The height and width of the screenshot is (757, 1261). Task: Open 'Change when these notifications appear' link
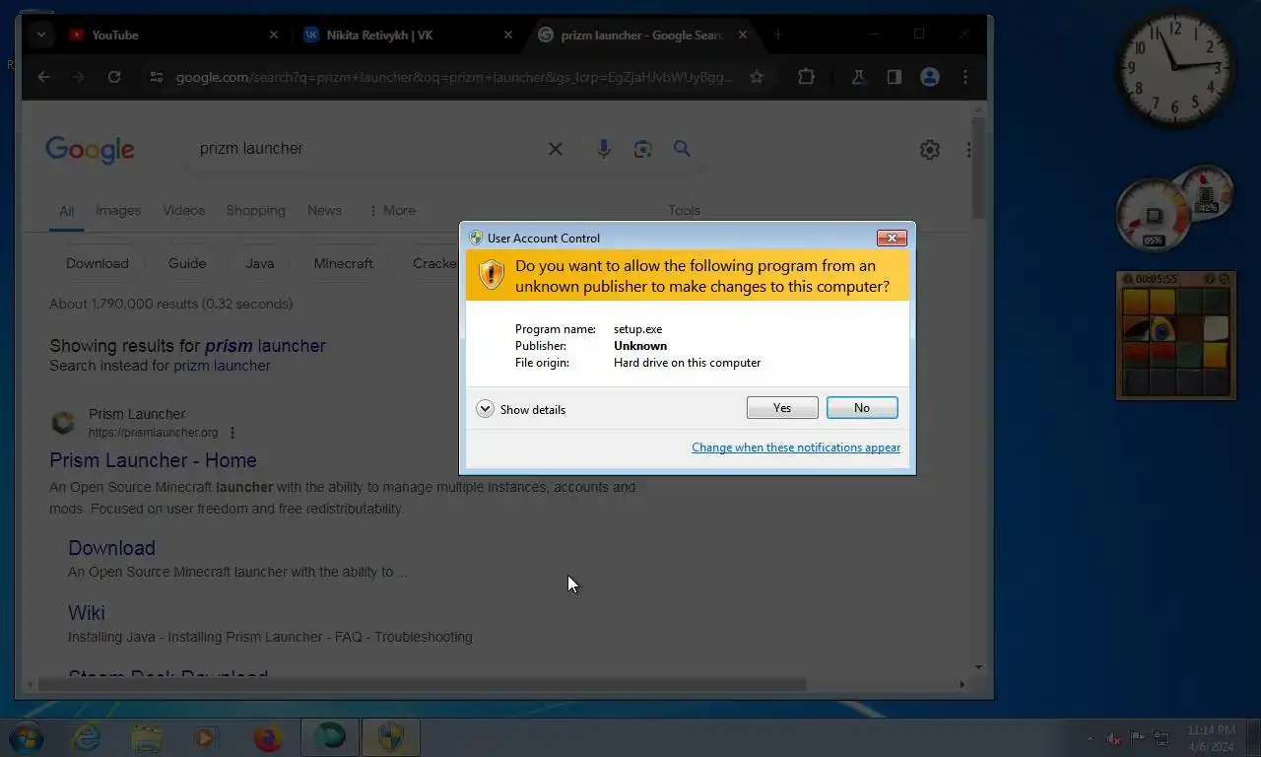pos(796,447)
